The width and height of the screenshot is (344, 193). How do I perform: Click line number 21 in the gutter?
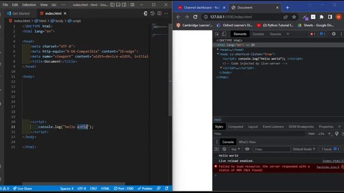(x=13, y=127)
